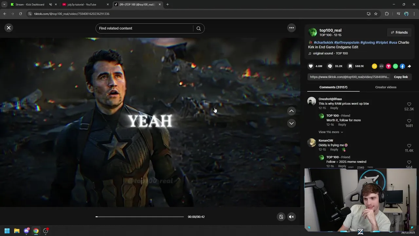Viewport: 419px width, 236px height.
Task: Switch to Comments (35157) tab
Action: click(x=333, y=87)
